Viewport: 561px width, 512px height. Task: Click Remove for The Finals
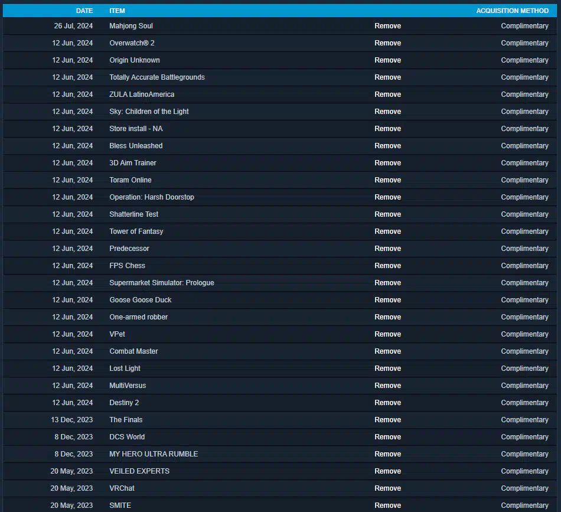click(x=387, y=420)
